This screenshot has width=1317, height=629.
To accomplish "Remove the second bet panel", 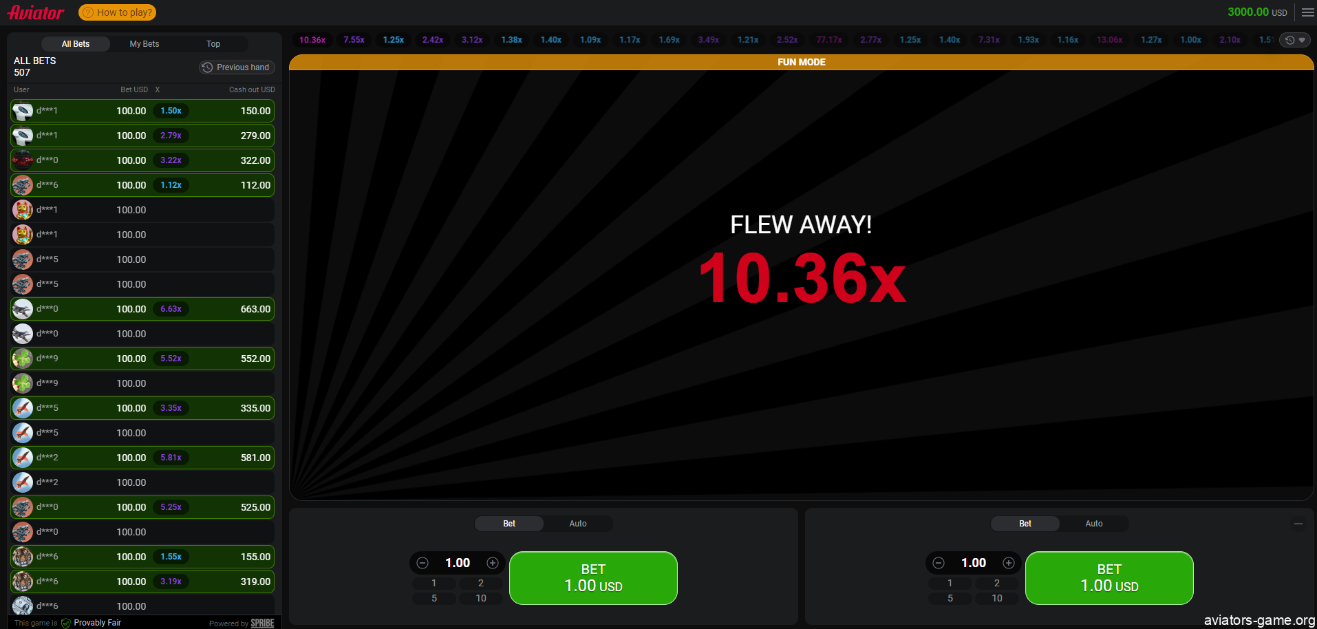I will click(1298, 524).
